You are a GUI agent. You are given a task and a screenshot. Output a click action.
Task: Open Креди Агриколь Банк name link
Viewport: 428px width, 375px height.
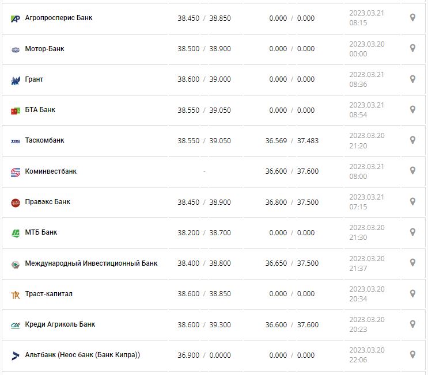[60, 324]
